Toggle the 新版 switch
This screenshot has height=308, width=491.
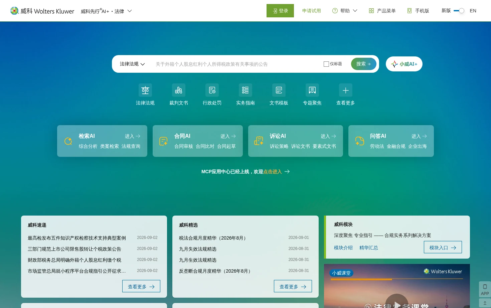click(x=459, y=11)
